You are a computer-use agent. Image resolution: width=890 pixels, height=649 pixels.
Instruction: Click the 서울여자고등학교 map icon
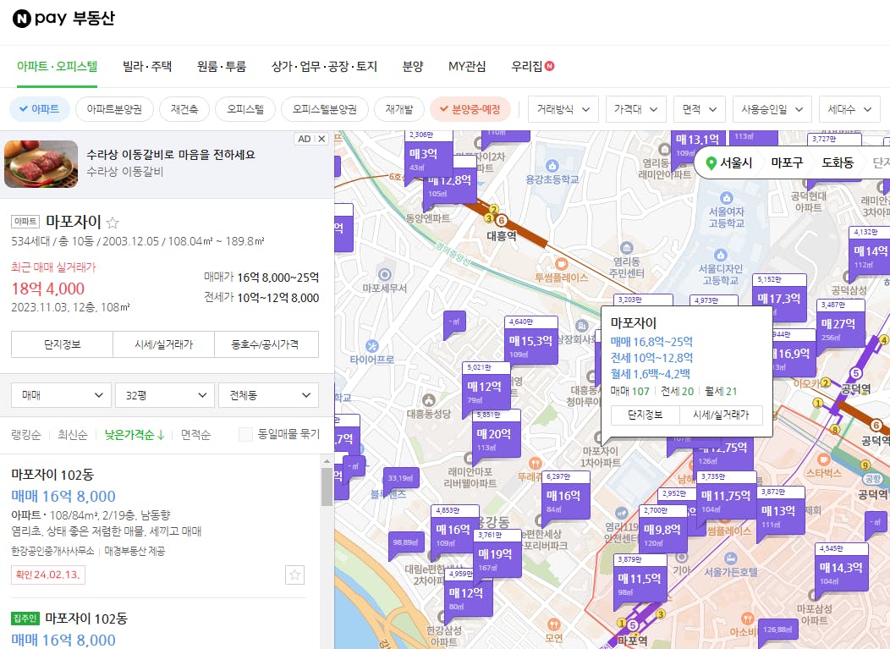pos(727,198)
